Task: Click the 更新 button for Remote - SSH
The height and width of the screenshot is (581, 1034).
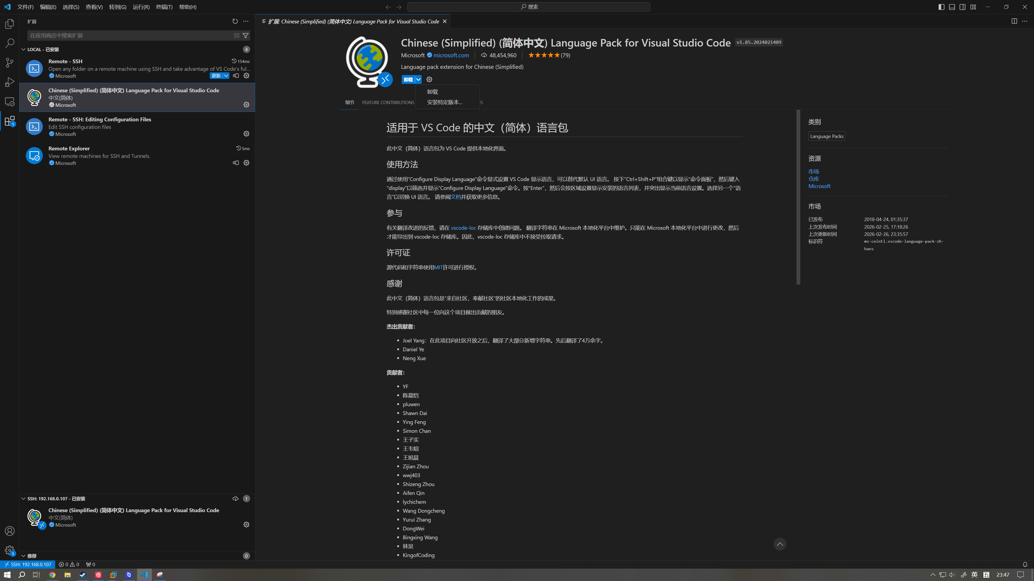Action: 216,76
